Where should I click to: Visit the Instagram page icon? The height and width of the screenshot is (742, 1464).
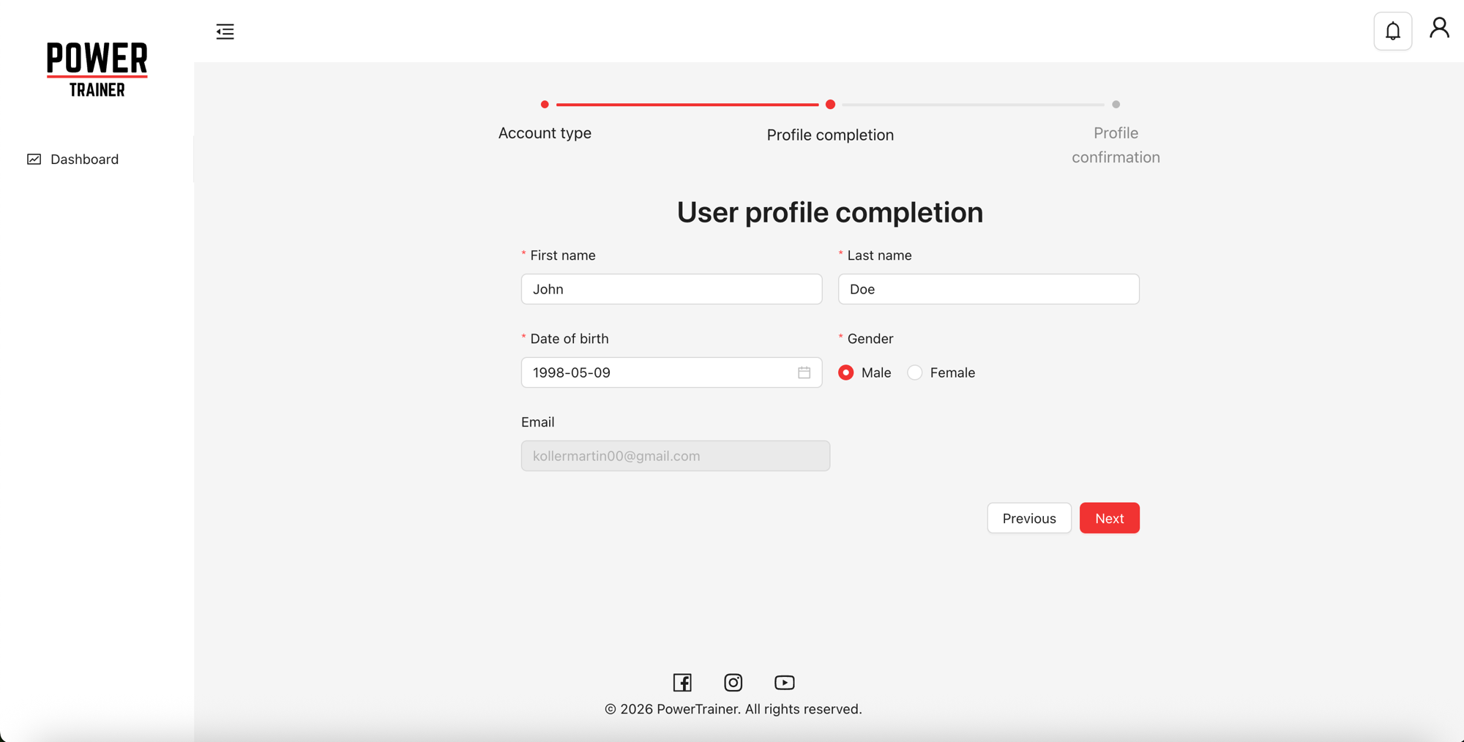tap(733, 682)
